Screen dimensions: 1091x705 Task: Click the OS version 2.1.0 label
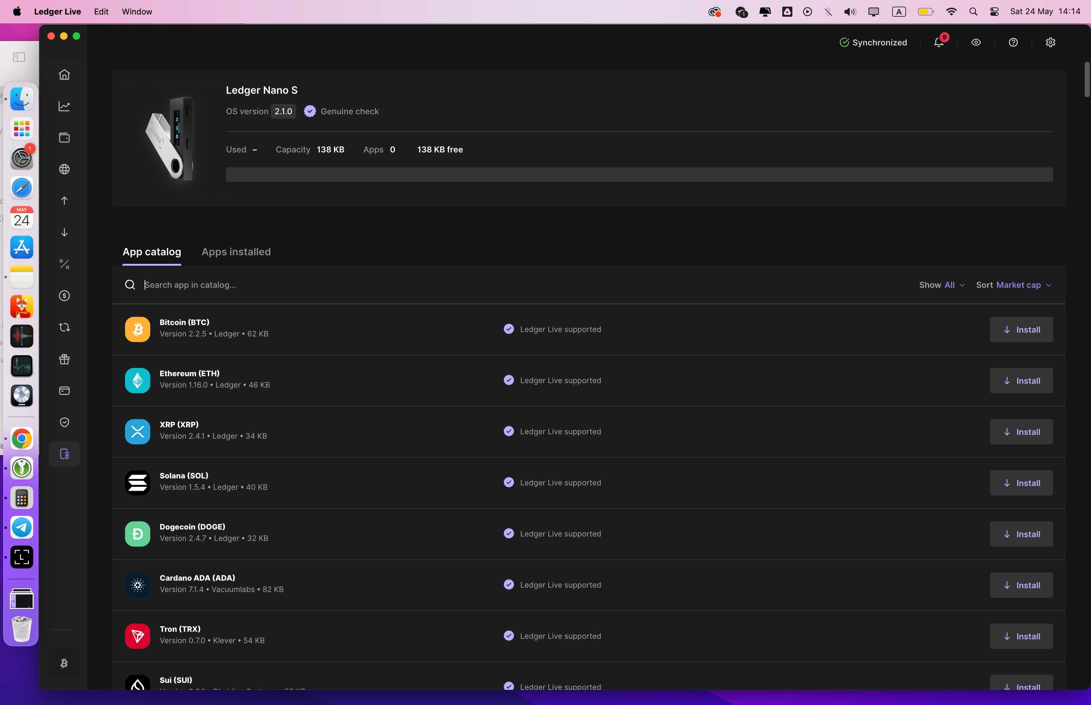(260, 111)
